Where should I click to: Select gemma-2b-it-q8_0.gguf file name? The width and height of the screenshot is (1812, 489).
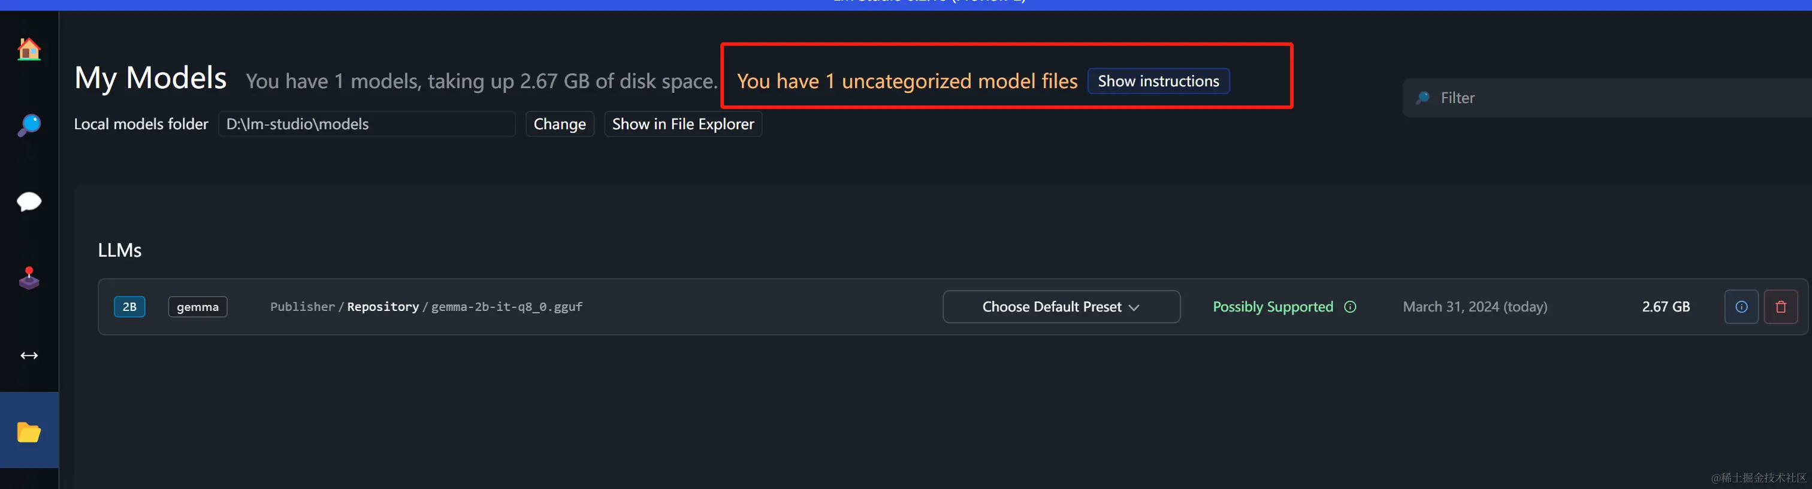tap(506, 307)
